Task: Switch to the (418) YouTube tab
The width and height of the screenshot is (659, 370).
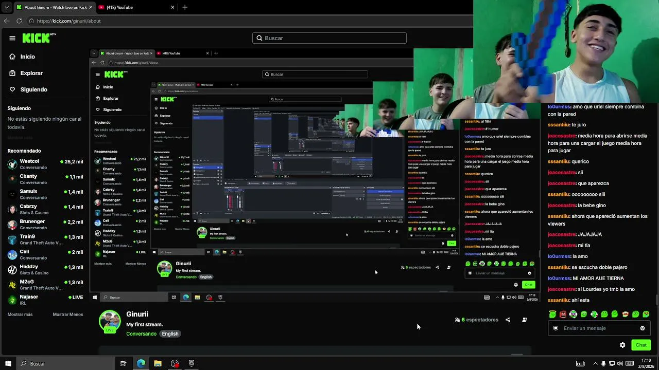Action: [x=136, y=7]
